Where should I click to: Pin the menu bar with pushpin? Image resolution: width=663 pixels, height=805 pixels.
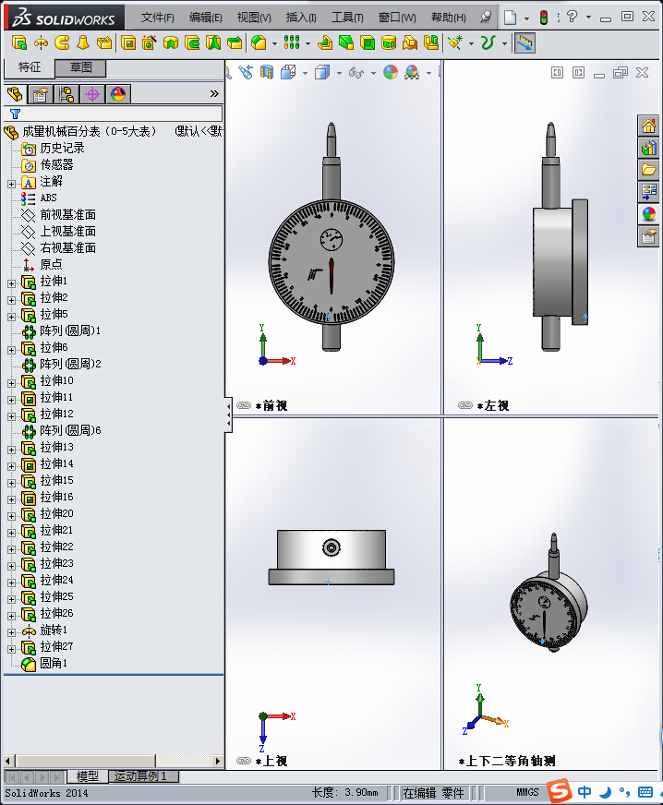click(x=486, y=17)
